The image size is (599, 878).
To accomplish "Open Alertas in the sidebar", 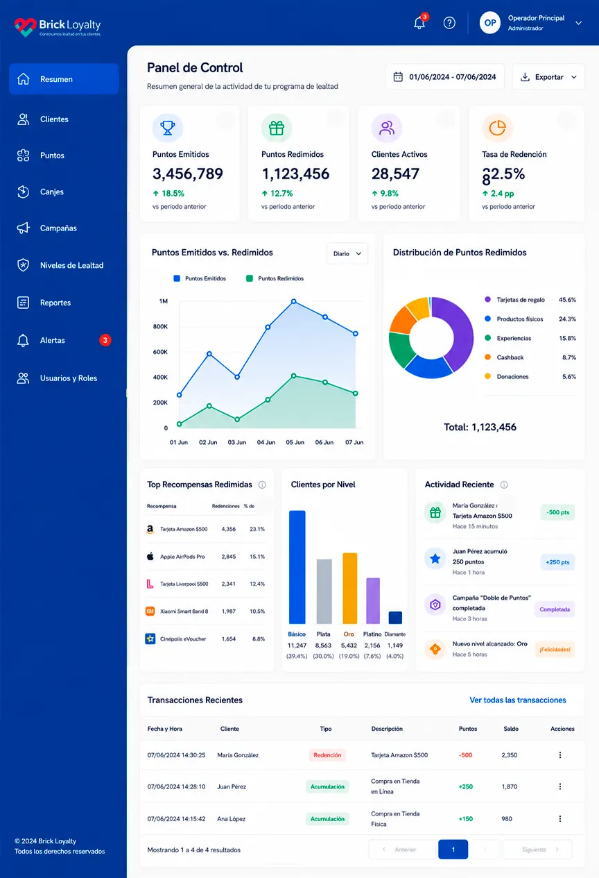I will tap(64, 340).
